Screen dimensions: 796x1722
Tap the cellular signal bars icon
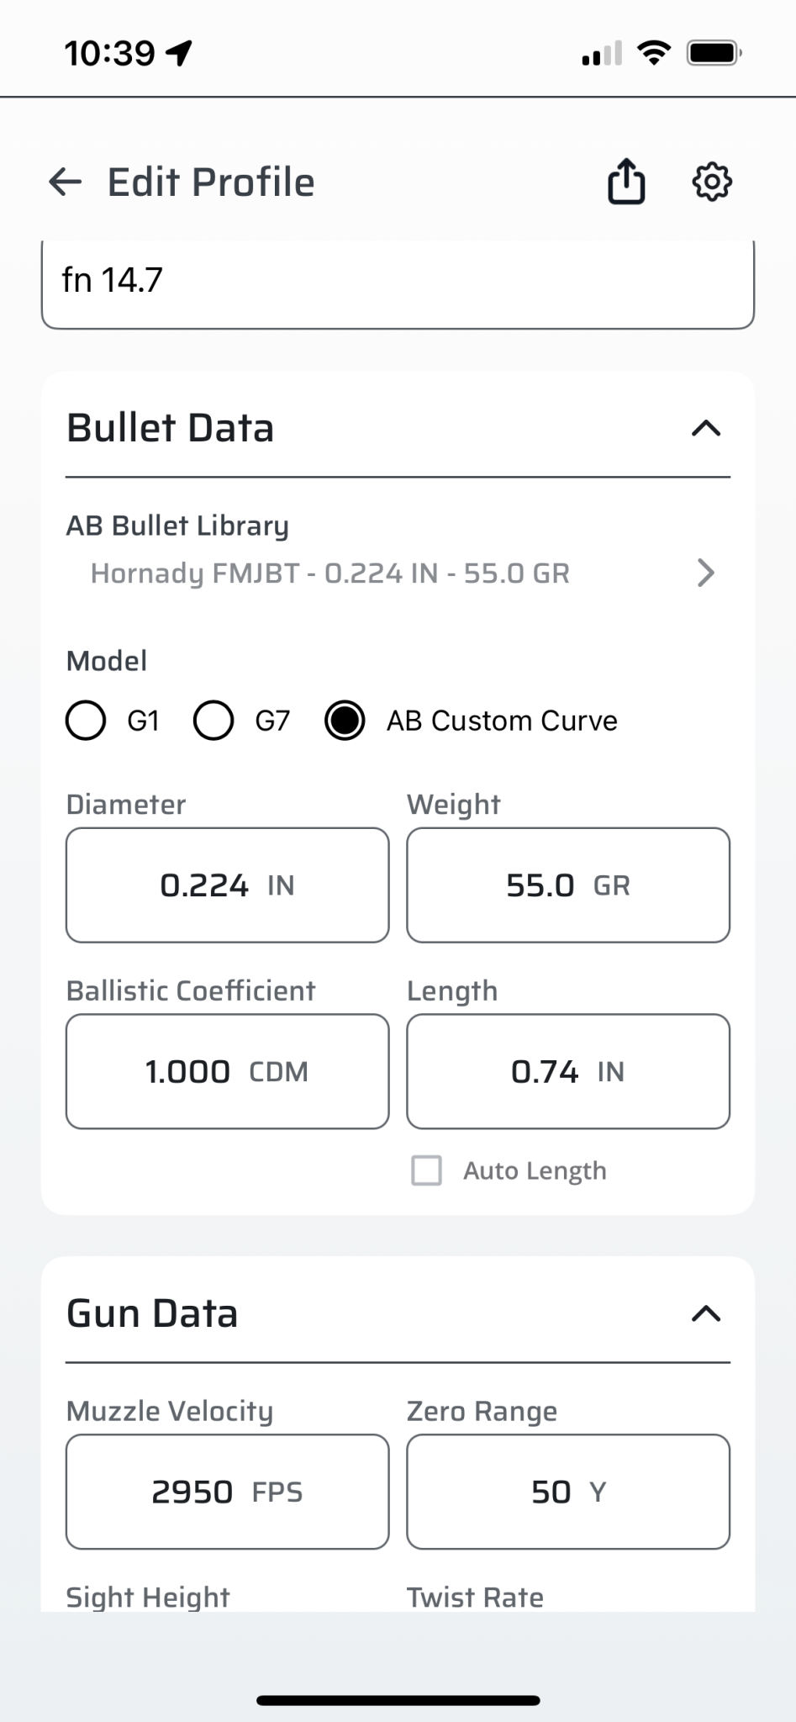602,53
